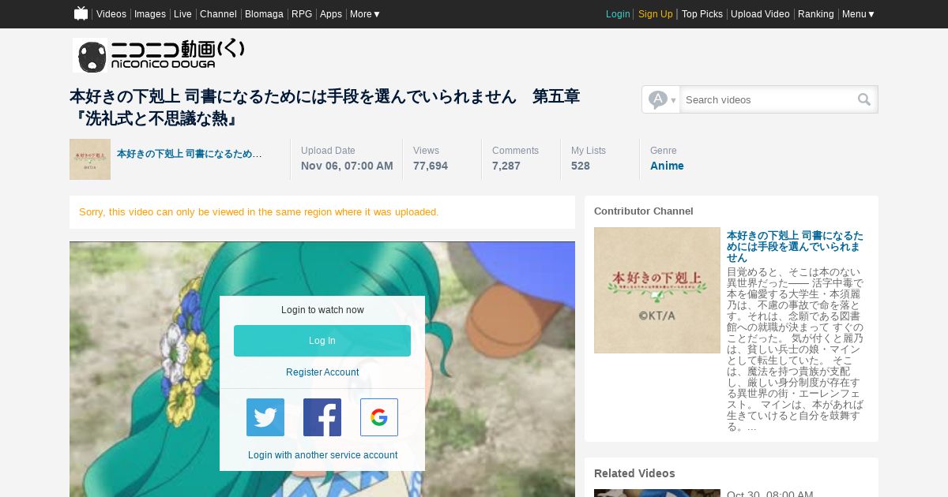Click the Sign Up link
Viewport: 948px width, 497px height.
click(x=656, y=14)
